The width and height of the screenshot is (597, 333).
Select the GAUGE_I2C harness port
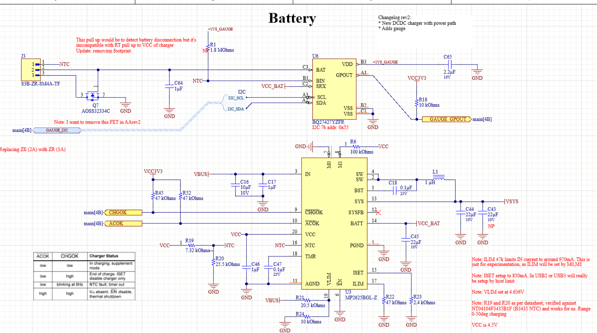tap(57, 130)
